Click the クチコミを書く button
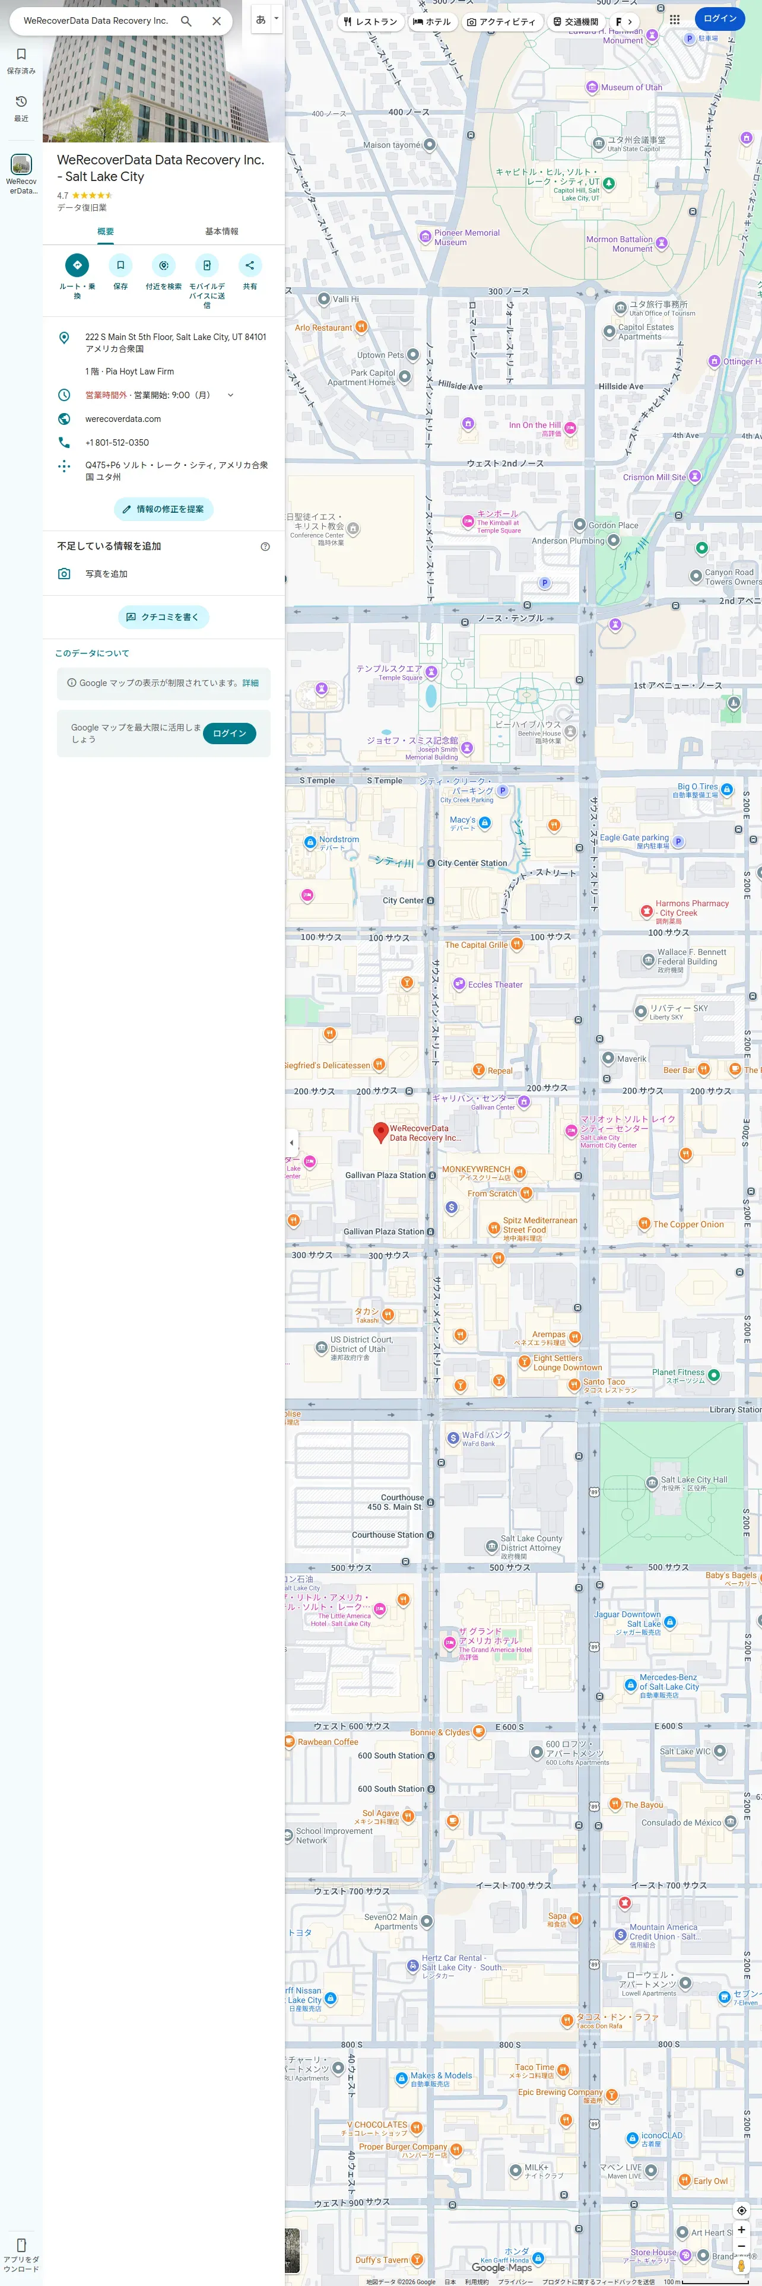Screen dimensions: 762x2286 [163, 617]
